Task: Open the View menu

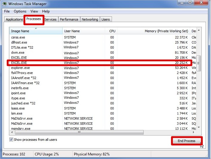Action: point(34,11)
